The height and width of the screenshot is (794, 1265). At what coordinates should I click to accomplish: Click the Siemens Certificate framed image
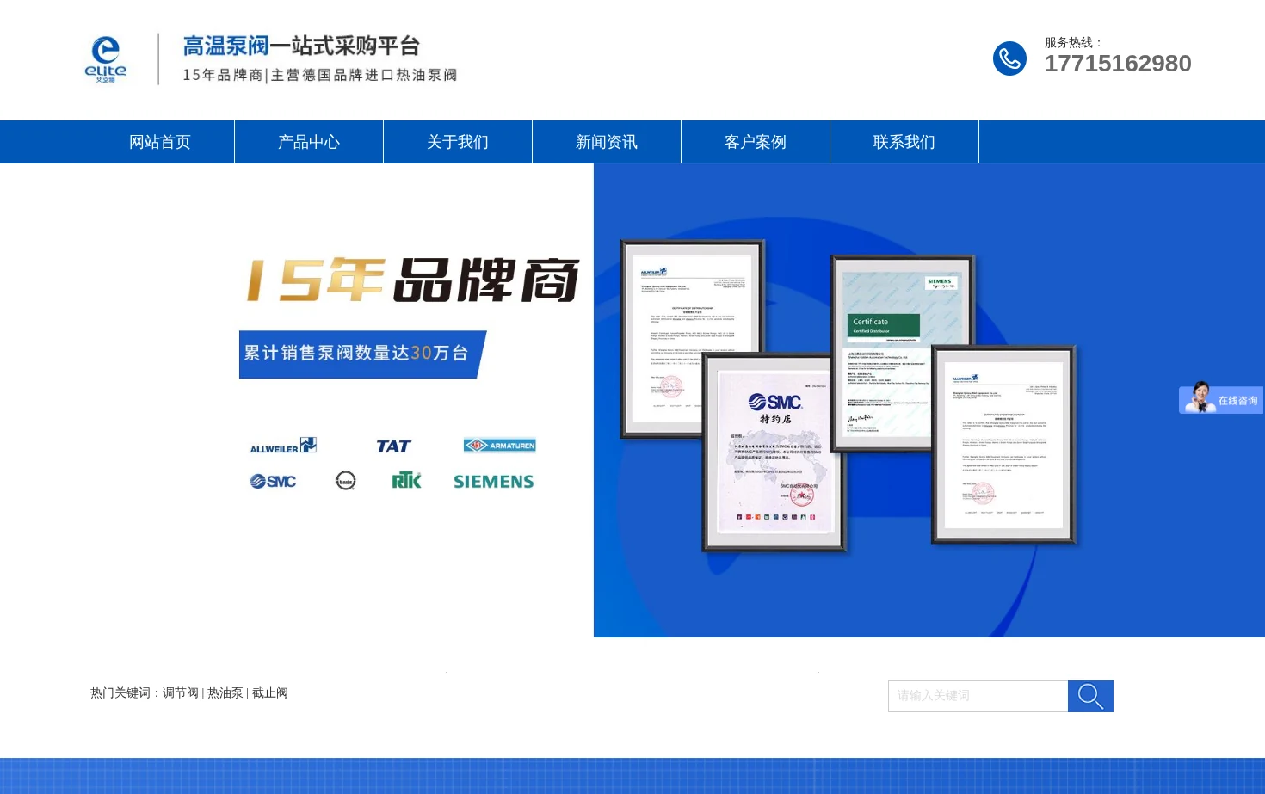pyautogui.click(x=904, y=354)
